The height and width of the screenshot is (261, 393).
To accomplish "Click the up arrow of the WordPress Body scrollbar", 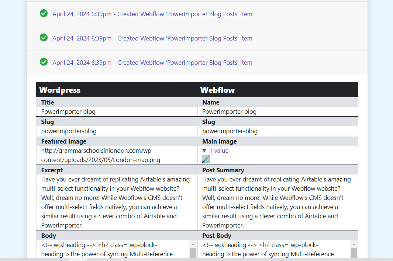I will tap(193, 244).
